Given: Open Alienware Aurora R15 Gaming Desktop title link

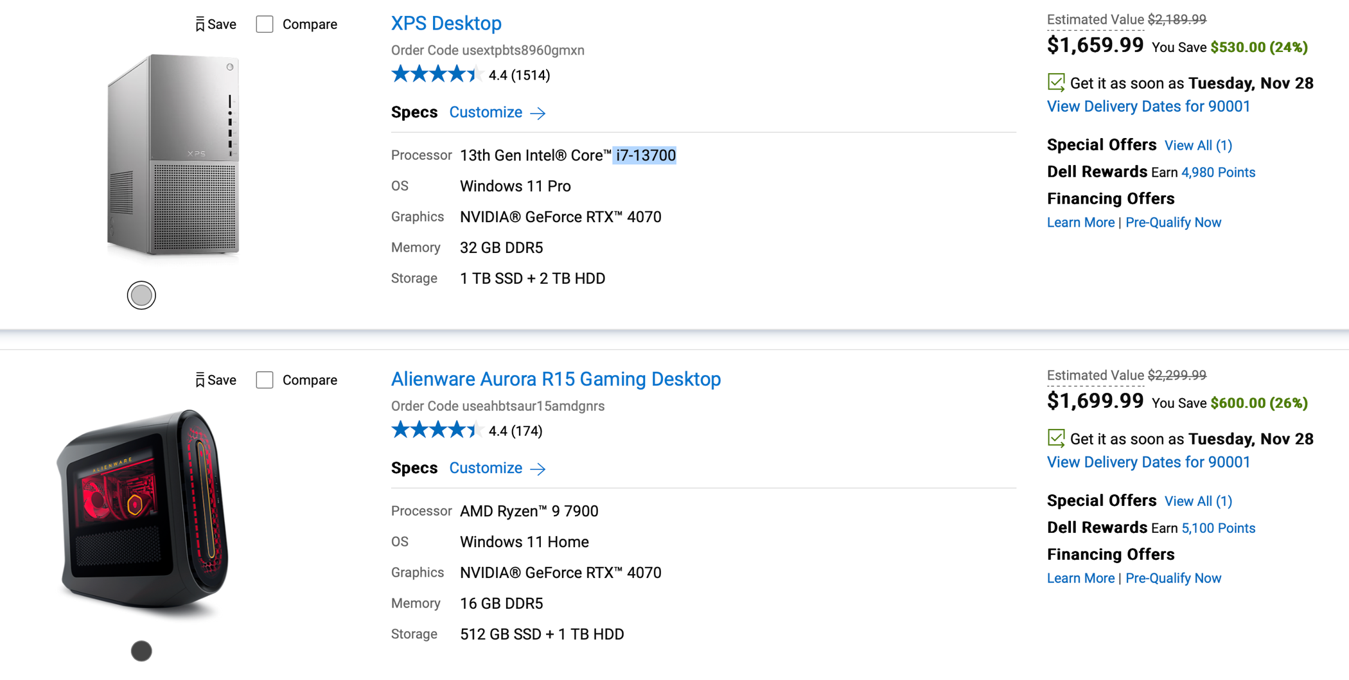Looking at the screenshot, I should coord(556,379).
